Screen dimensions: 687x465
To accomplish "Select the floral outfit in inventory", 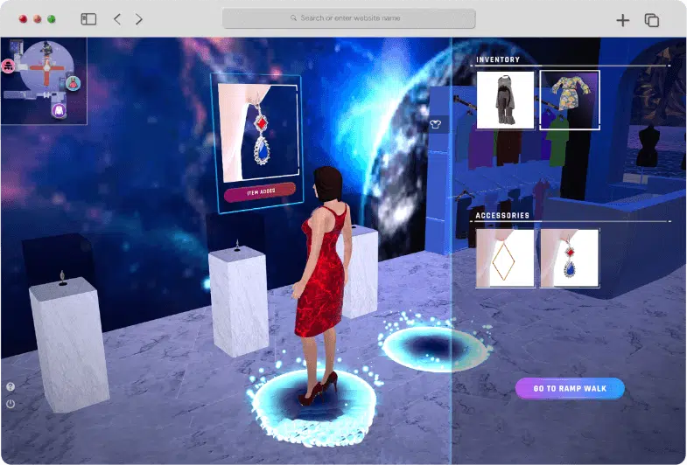I will [x=570, y=101].
